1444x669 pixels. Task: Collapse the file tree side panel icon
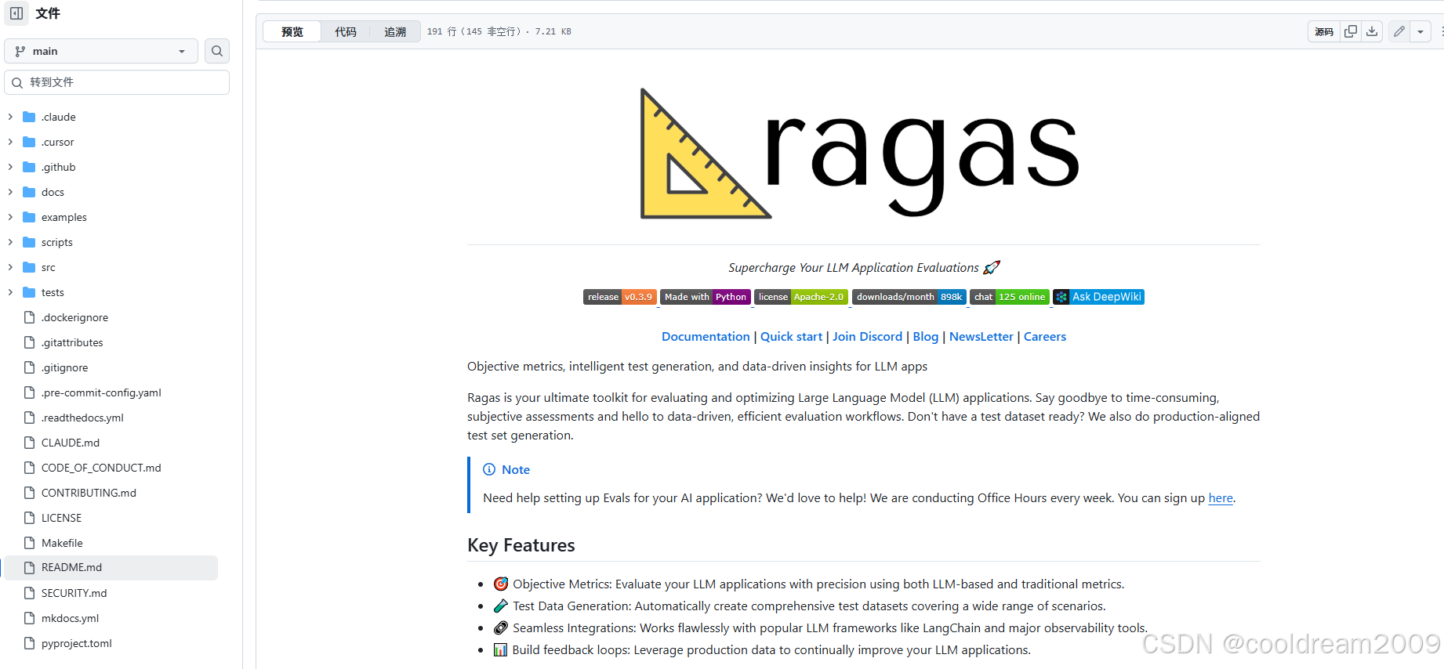coord(16,13)
